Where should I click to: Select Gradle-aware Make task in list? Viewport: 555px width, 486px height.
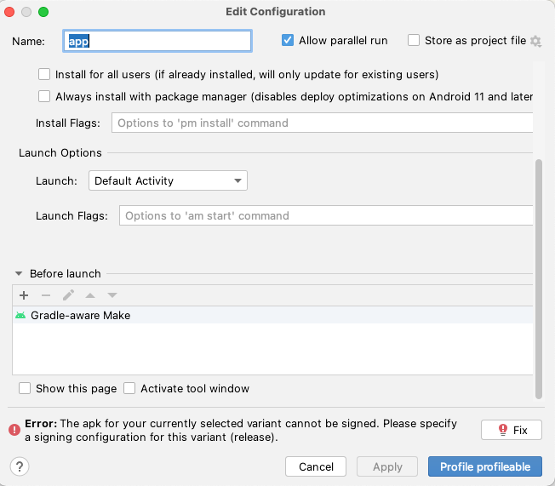tap(80, 315)
